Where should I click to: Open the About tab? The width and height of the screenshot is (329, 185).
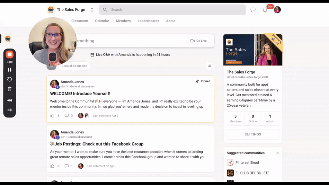171,21
